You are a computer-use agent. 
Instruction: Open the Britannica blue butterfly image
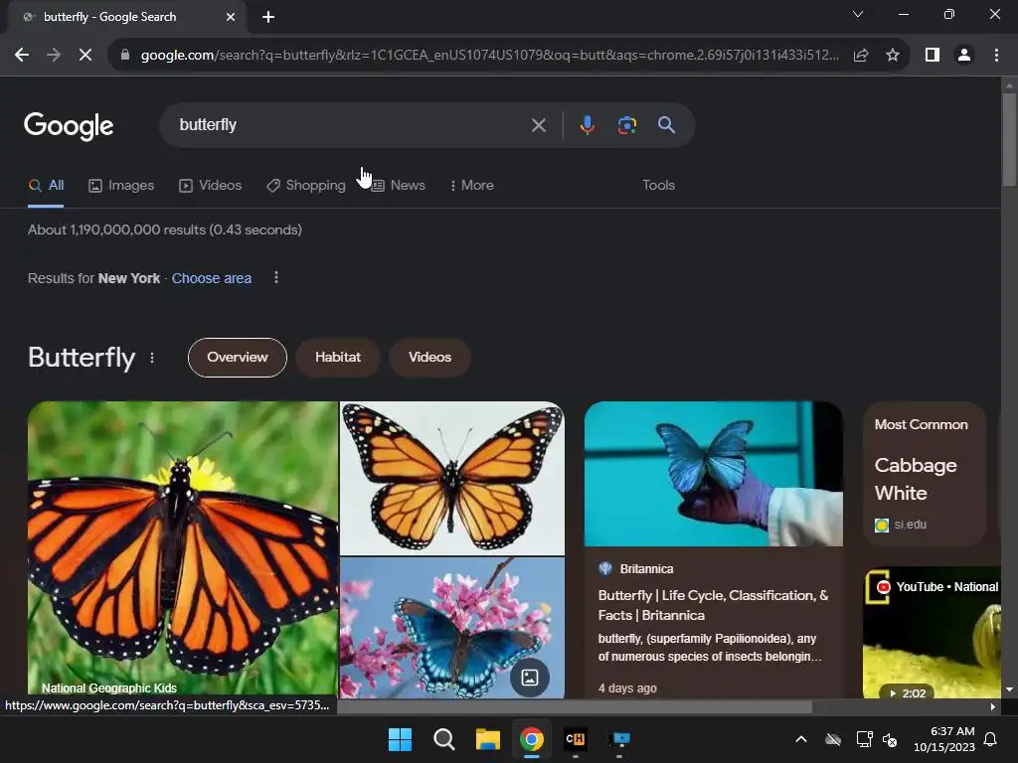point(714,474)
